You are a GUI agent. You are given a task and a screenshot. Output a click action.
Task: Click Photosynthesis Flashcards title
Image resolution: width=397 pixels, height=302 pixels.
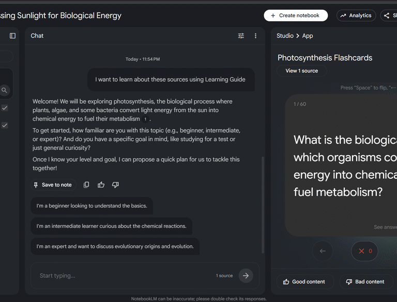coord(325,58)
